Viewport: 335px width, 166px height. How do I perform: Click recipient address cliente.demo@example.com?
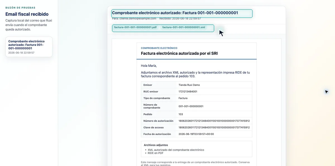[138, 18]
